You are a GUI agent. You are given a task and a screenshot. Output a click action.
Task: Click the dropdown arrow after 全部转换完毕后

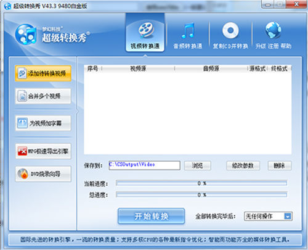(288, 216)
